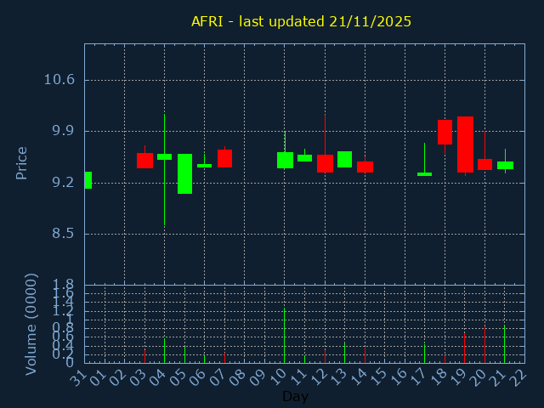Click the red candlestick on day 07

pos(224,158)
